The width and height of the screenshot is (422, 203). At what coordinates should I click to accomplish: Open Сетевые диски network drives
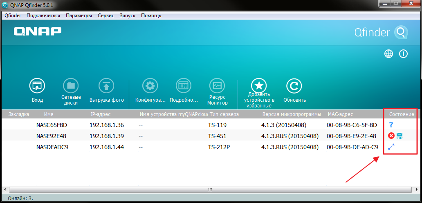71,86
